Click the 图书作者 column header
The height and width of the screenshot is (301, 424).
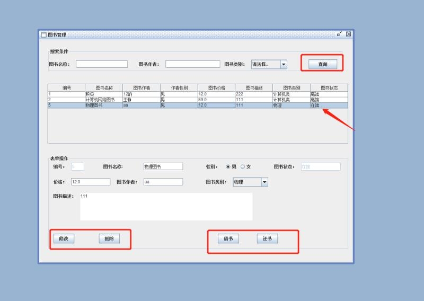point(142,88)
